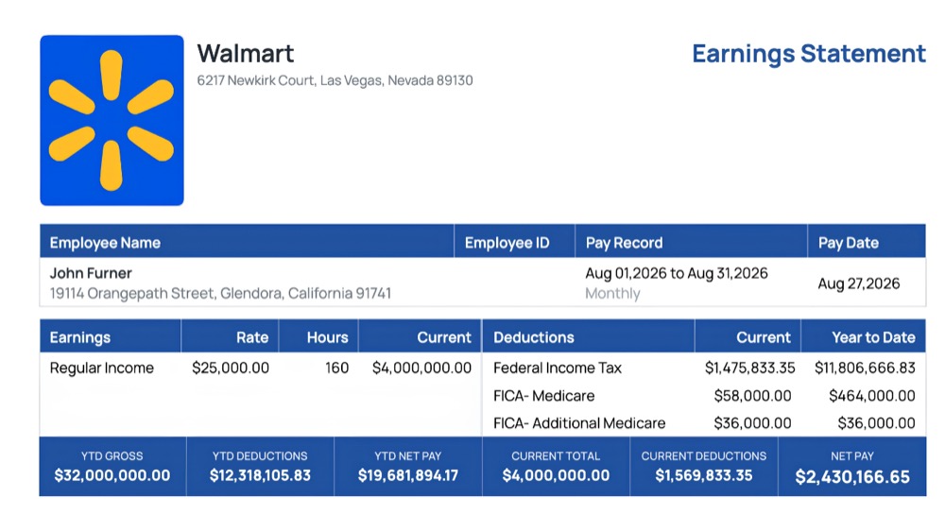Click the 'Federal Income Tax' row label

557,368
